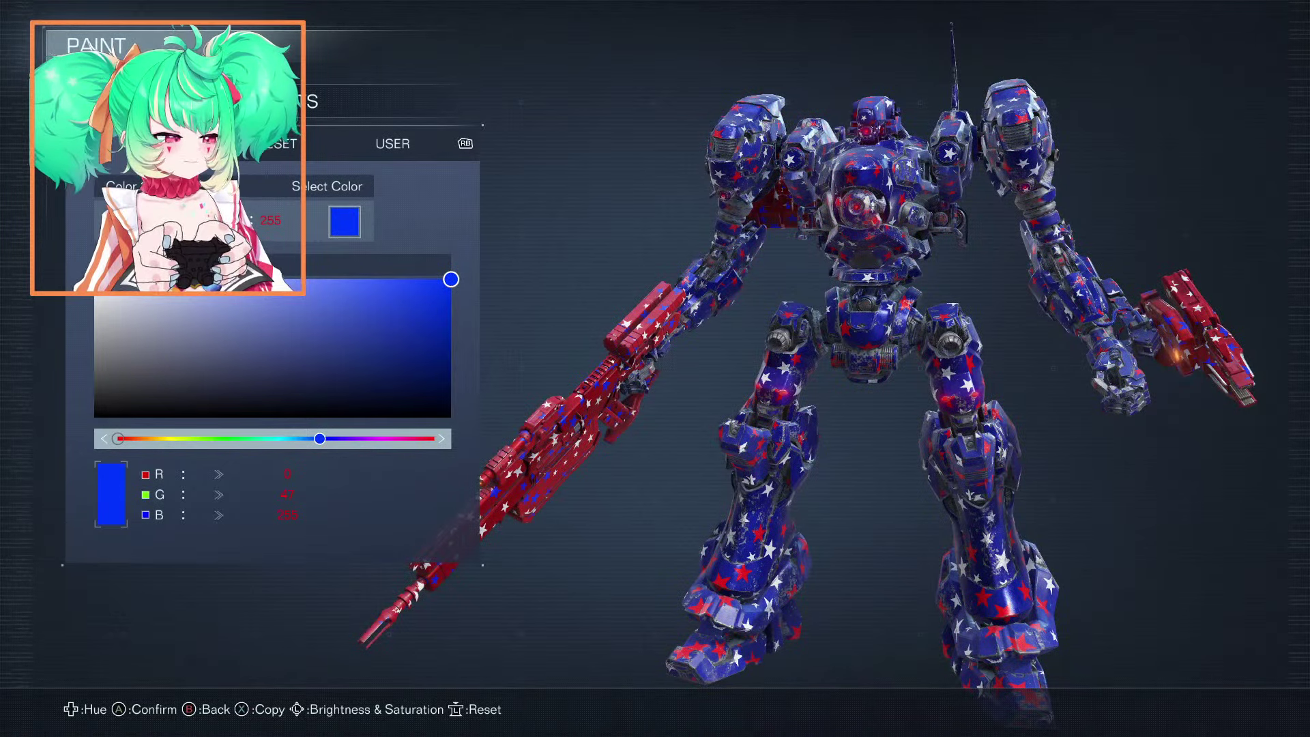Click the large blue preview swatch by RGB
The image size is (1310, 737).
[111, 494]
